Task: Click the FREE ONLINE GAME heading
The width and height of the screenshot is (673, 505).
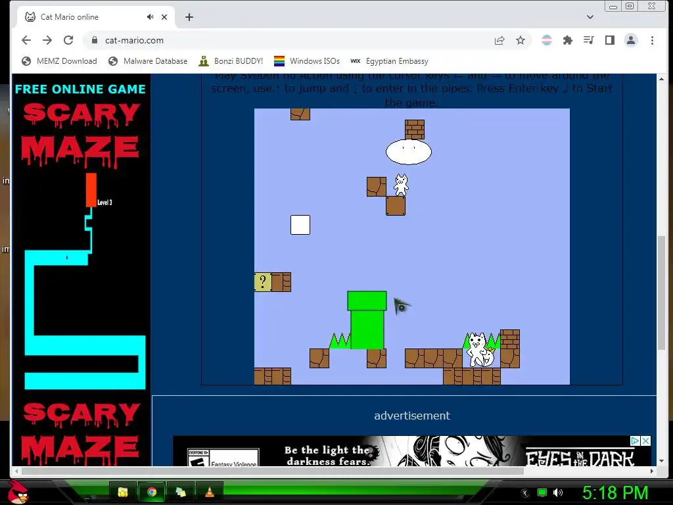Action: (80, 89)
